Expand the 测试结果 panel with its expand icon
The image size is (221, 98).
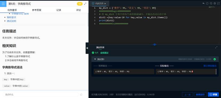click(216, 47)
